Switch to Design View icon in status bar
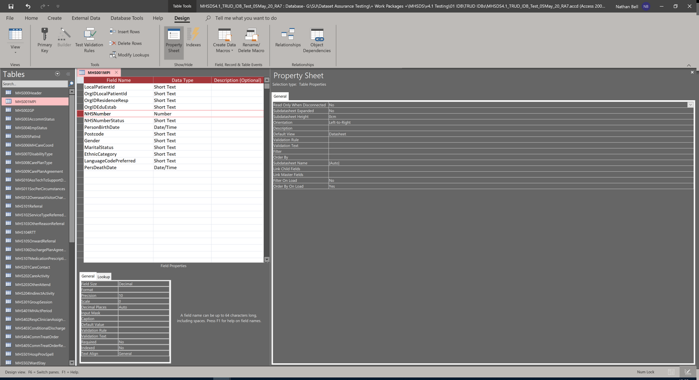 point(687,372)
